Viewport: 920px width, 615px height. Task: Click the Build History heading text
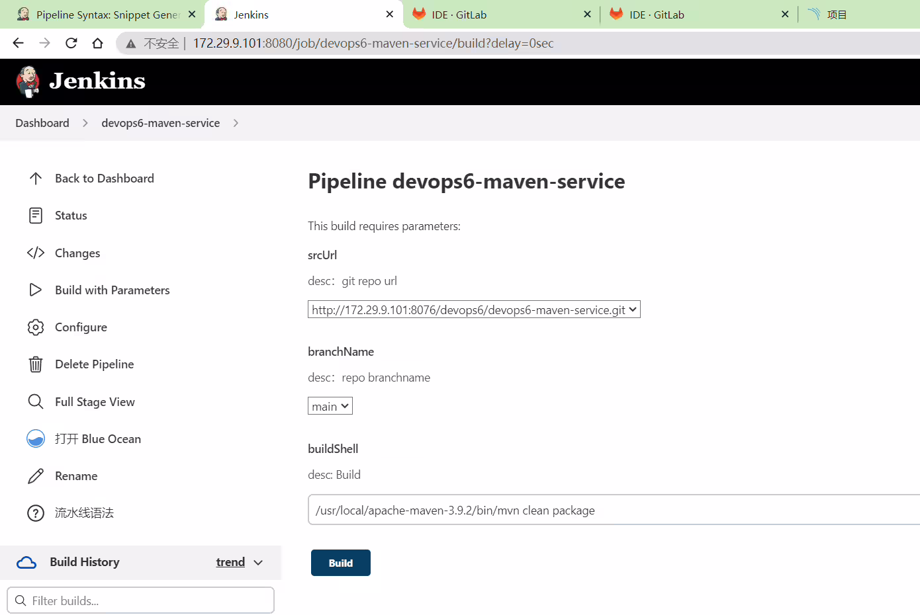coord(85,562)
